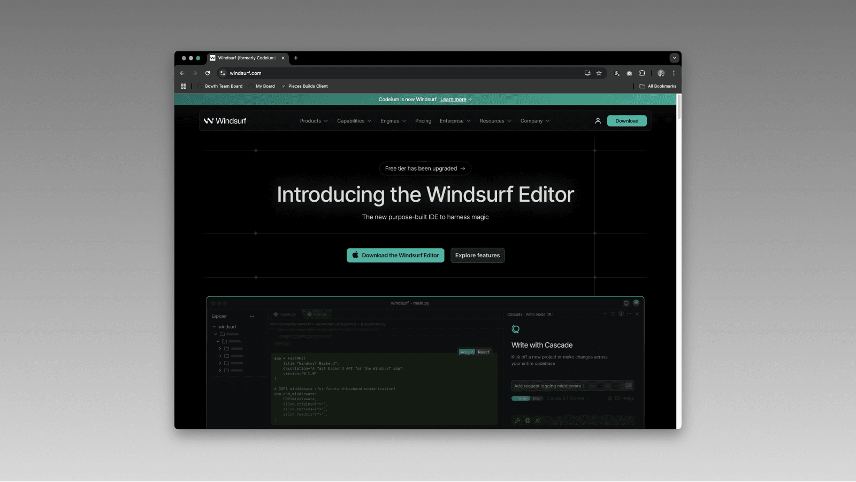Click the globe web icon in Cascade

pos(528,420)
